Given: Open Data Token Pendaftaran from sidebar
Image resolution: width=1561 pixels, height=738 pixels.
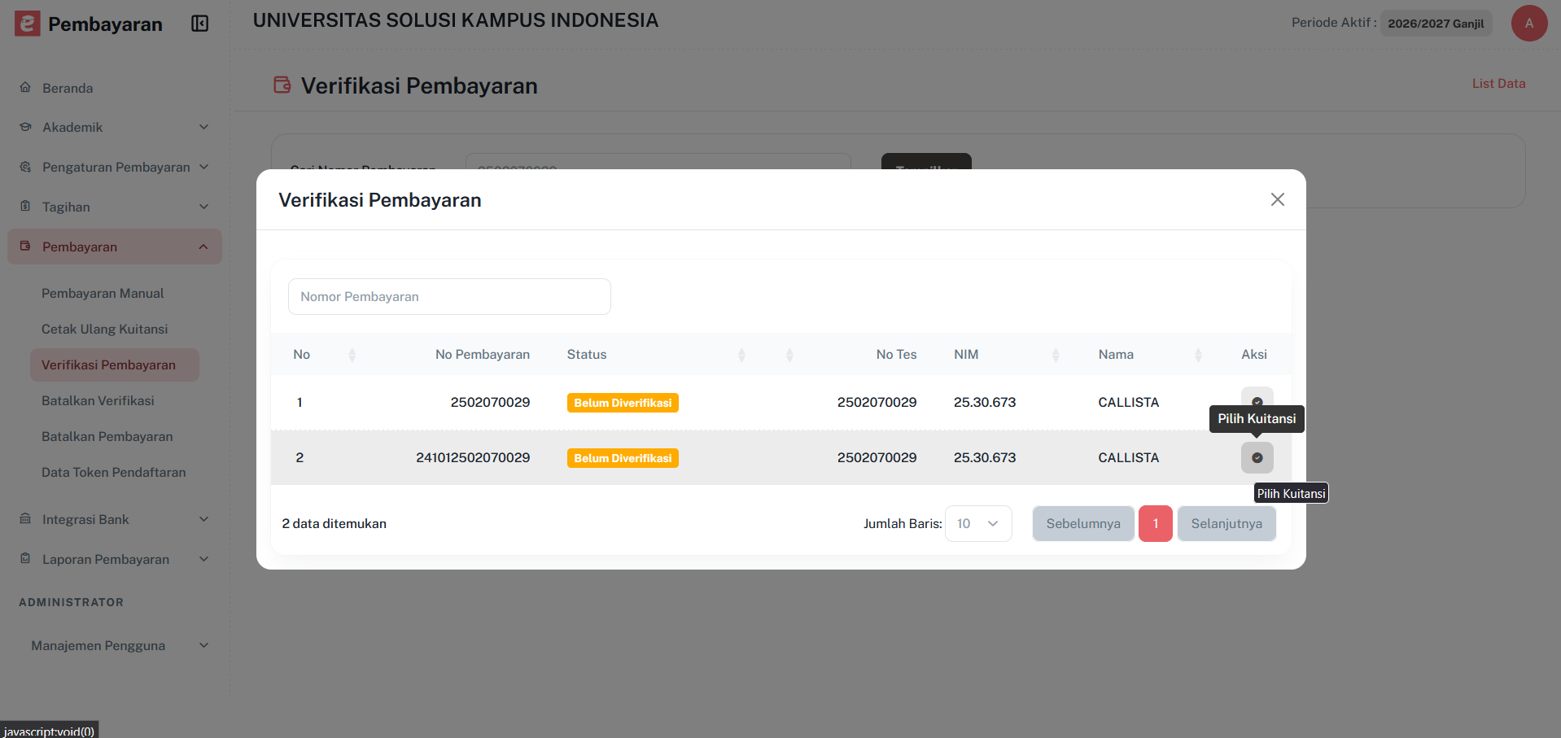Looking at the screenshot, I should [114, 472].
